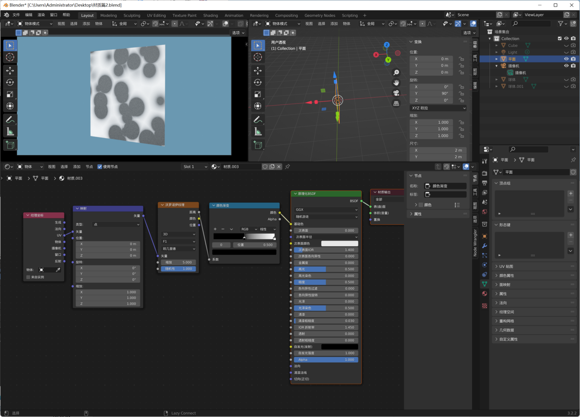Expand the 属性 panel in node sidebar
The width and height of the screenshot is (580, 417).
click(x=438, y=214)
